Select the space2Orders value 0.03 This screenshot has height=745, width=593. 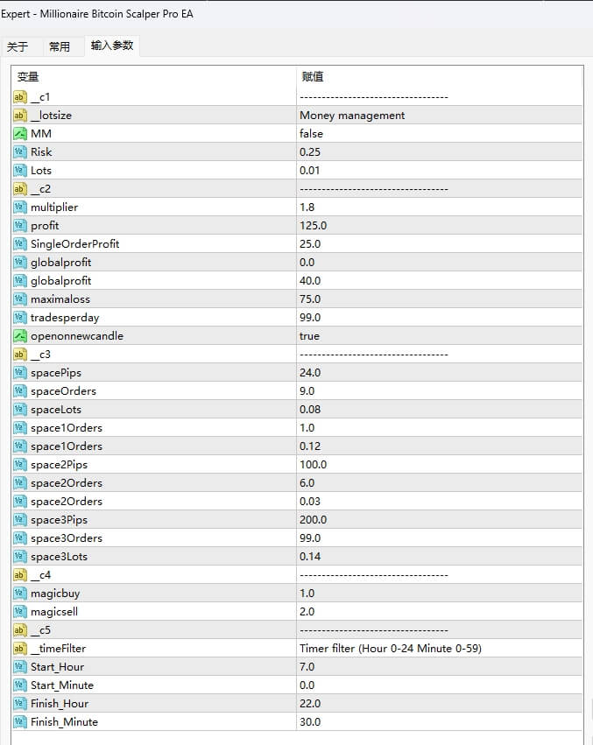click(440, 502)
